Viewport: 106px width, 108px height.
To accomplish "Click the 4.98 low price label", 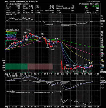I will [x=52, y=49].
